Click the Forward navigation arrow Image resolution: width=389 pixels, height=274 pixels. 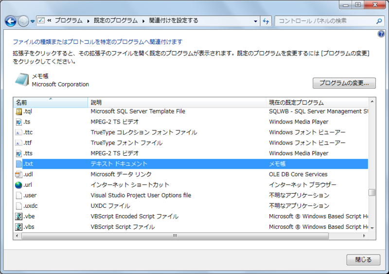click(x=23, y=21)
